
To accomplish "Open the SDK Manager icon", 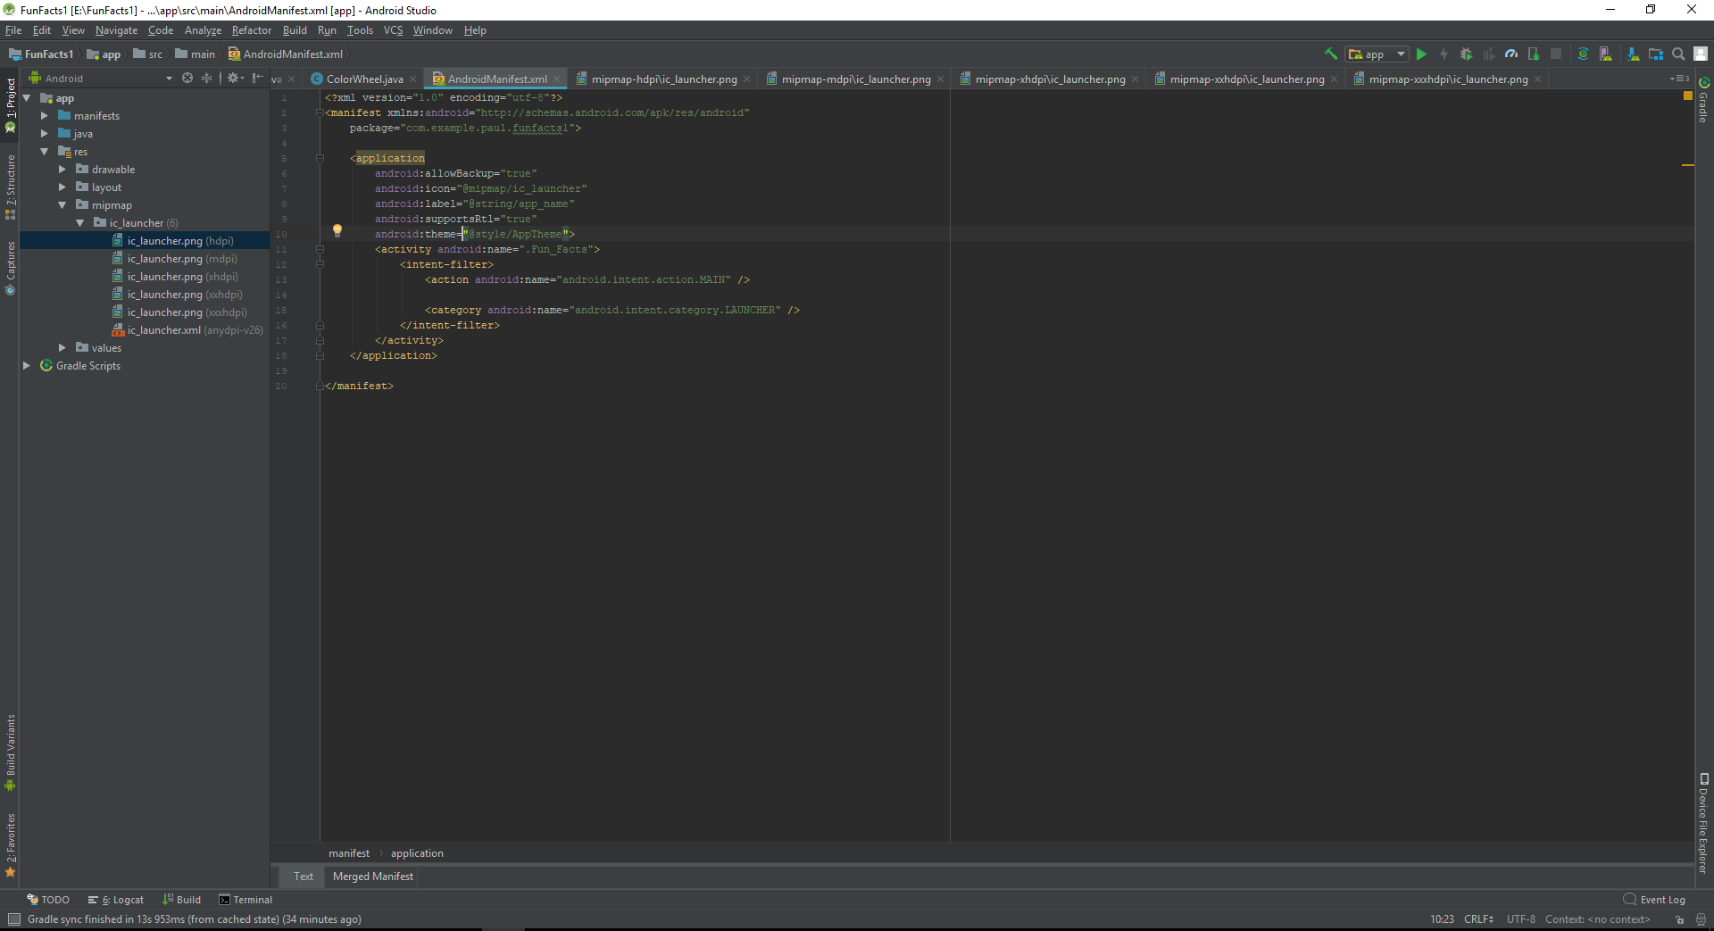I will pyautogui.click(x=1632, y=54).
